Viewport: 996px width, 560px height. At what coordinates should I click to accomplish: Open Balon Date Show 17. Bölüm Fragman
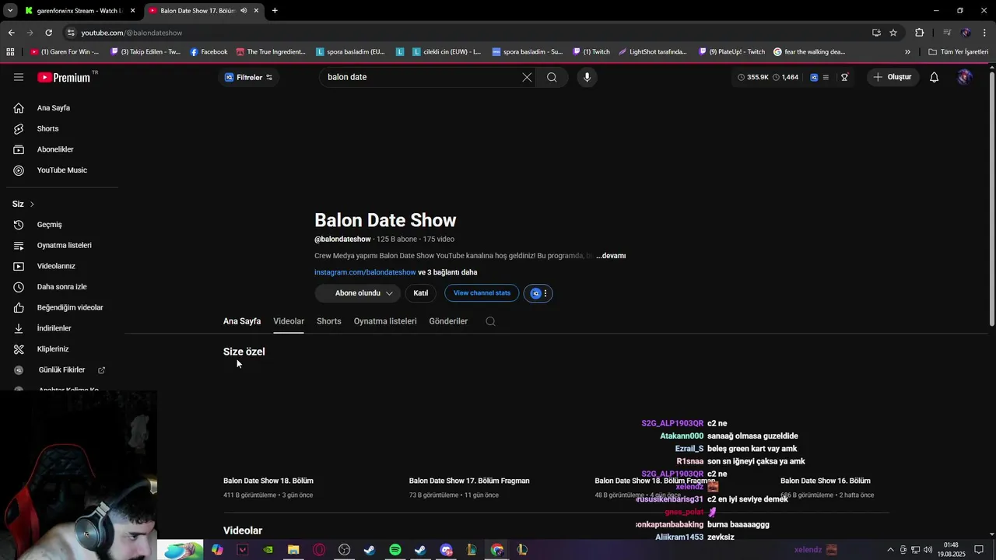(469, 481)
